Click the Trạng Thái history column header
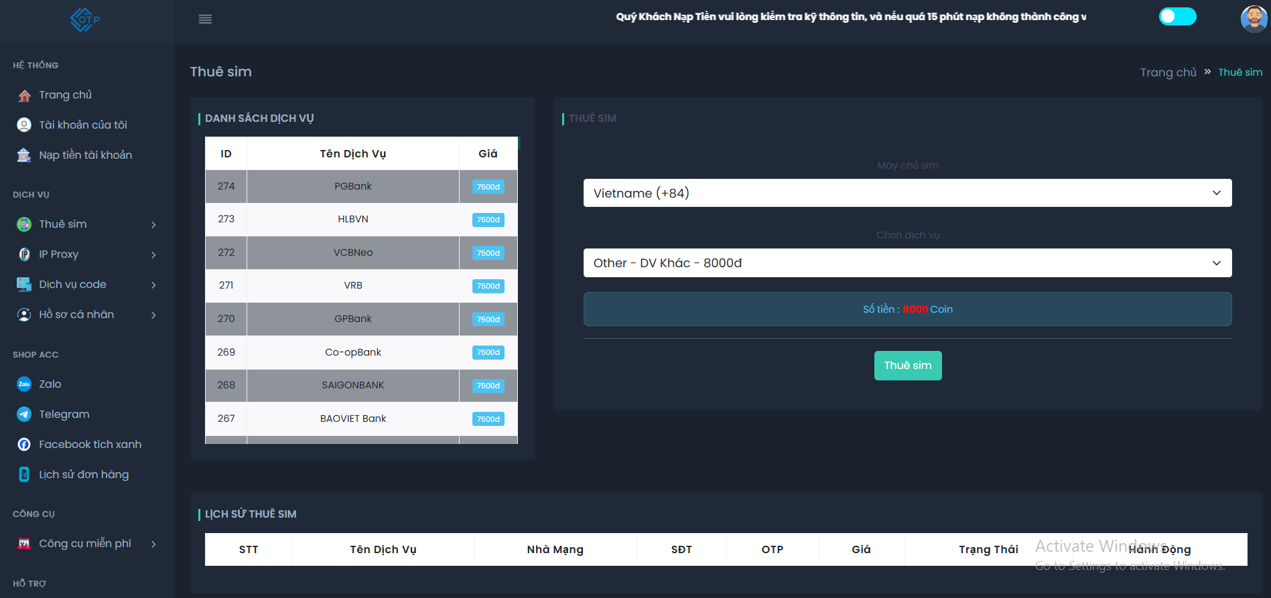 pyautogui.click(x=988, y=549)
